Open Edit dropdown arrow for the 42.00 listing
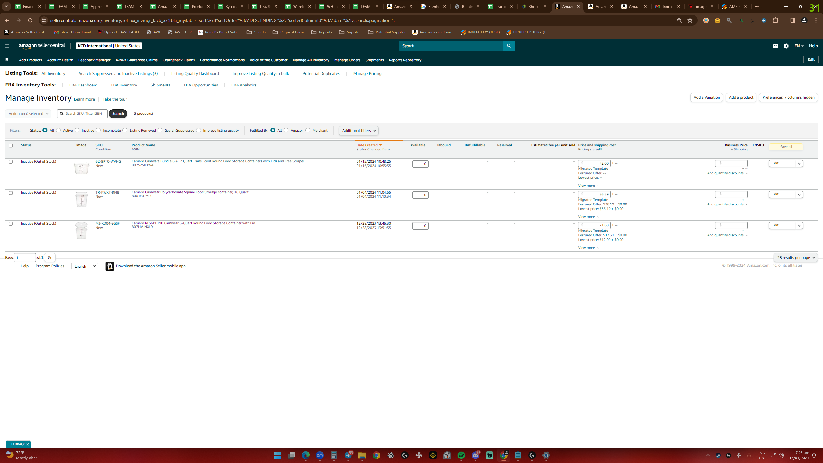Viewport: 823px width, 463px height. pyautogui.click(x=799, y=163)
